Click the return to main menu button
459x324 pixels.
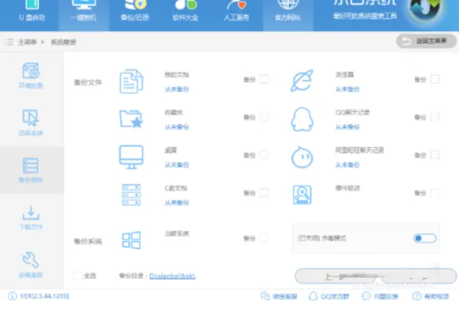pyautogui.click(x=426, y=41)
